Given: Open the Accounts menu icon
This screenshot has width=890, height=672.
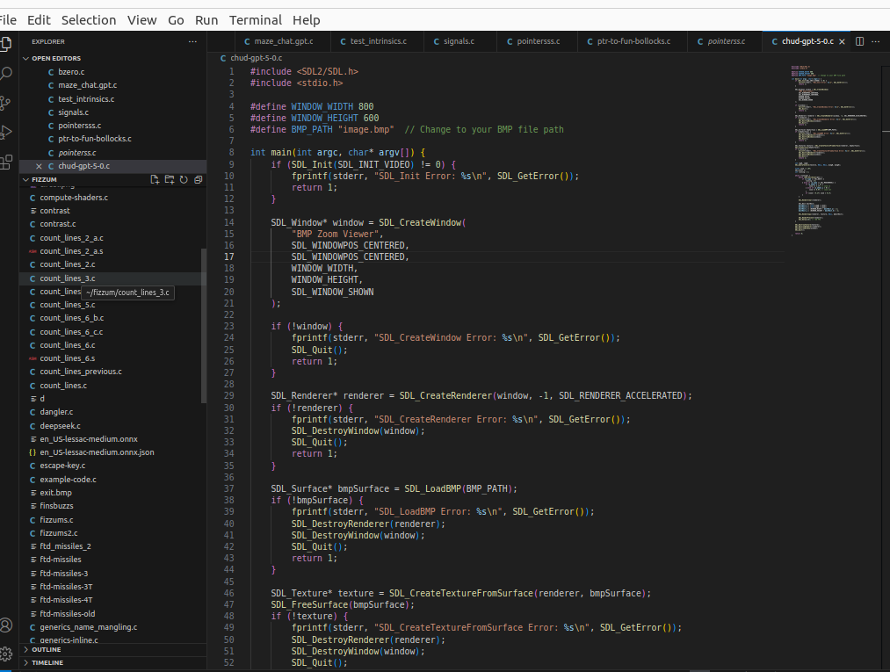Looking at the screenshot, I should click(x=5, y=625).
